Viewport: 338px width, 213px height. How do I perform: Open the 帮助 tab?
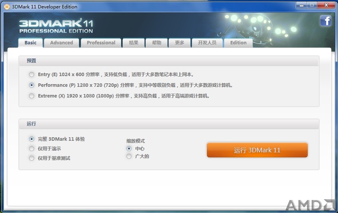pos(156,43)
